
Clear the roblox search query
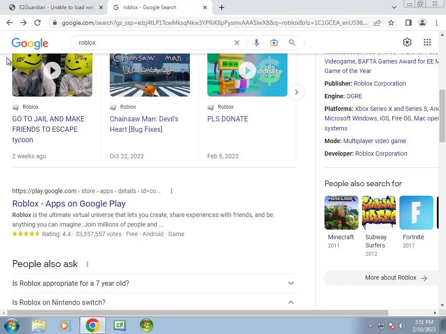(x=237, y=43)
